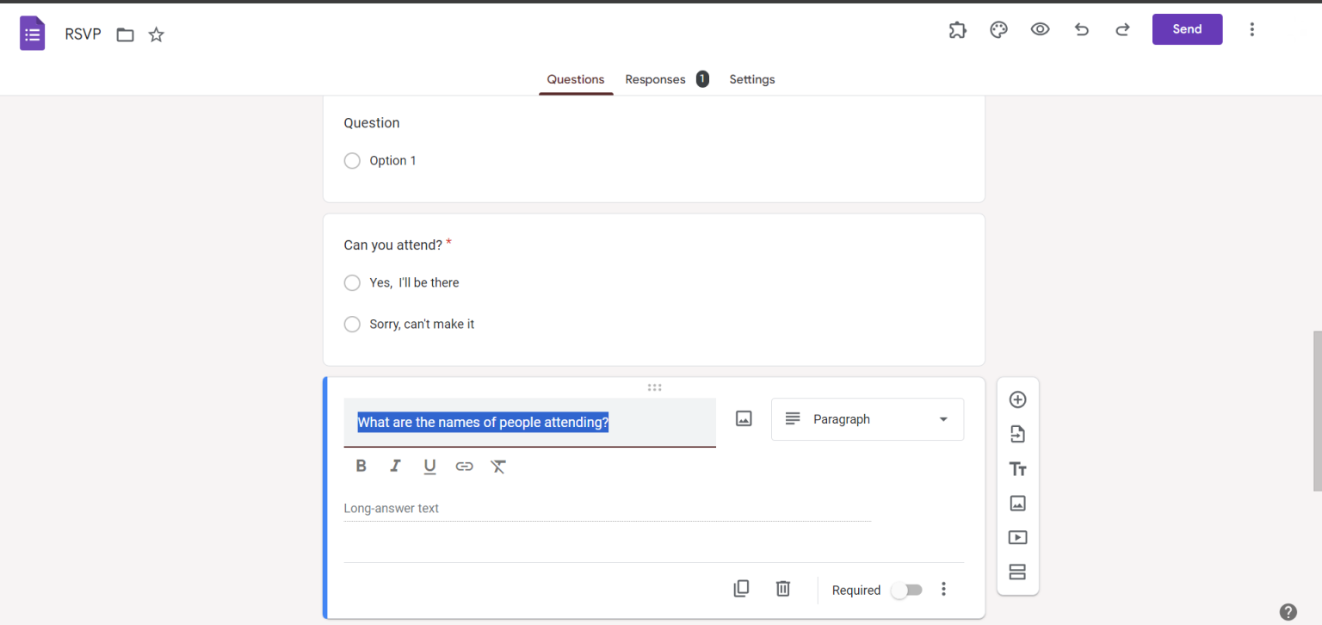Switch to Questions tab

tap(576, 79)
